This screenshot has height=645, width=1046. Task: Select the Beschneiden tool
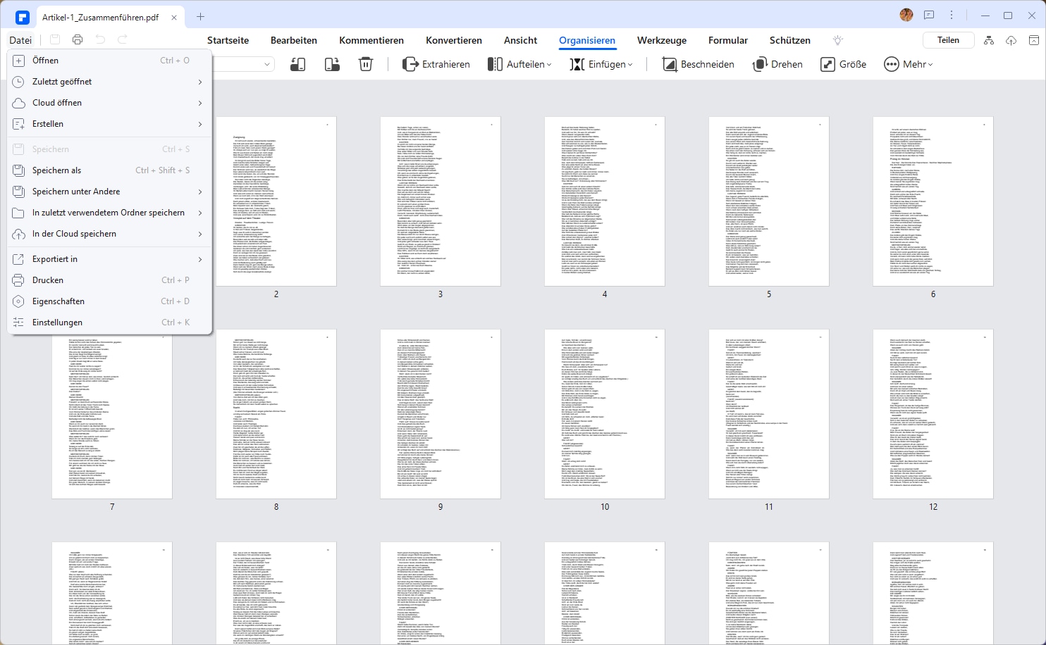[x=699, y=64]
